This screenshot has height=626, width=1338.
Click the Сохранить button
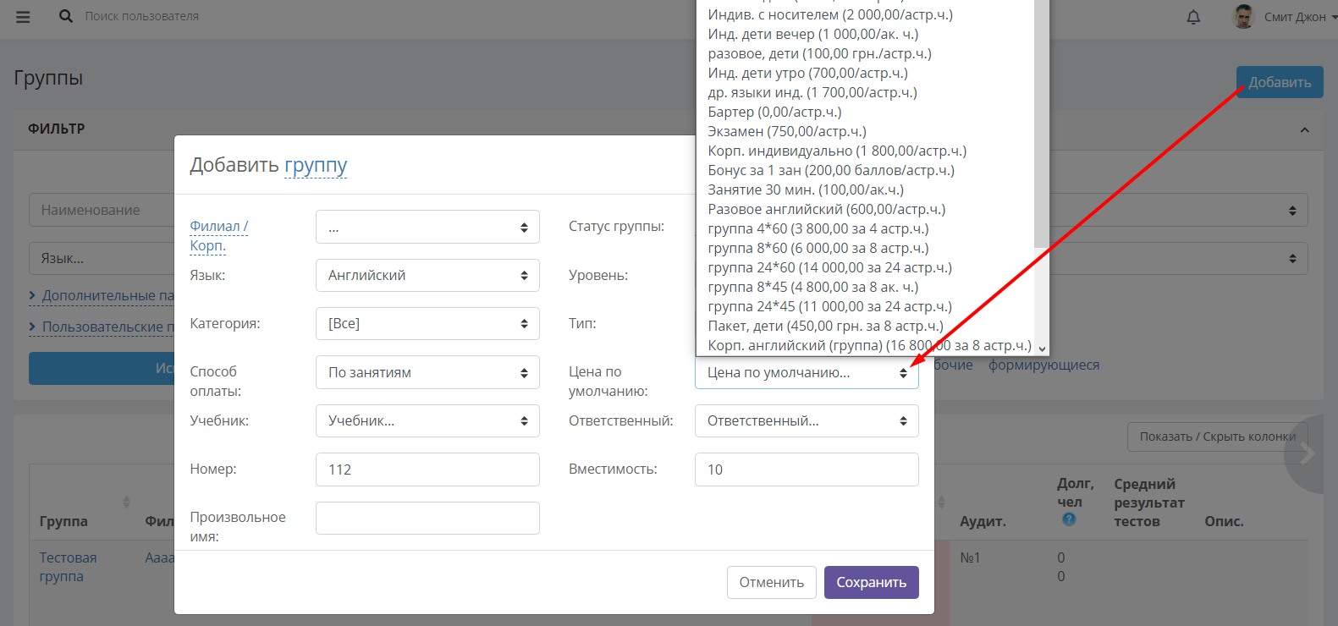872,582
